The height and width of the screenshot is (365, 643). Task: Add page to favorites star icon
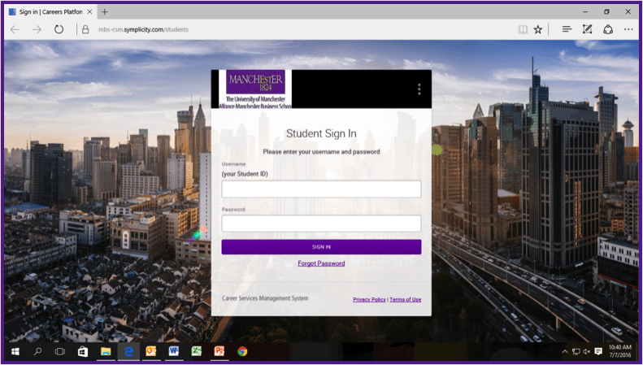click(538, 29)
